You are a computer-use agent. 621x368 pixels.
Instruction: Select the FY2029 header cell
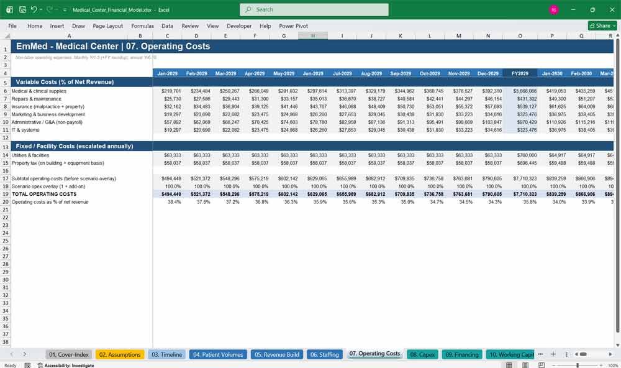pos(520,73)
